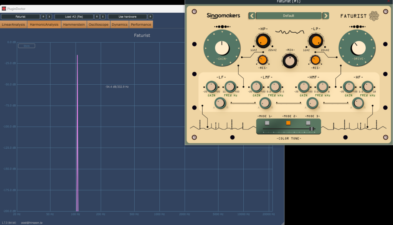The width and height of the screenshot is (393, 225).
Task: Go to next preset in Faturist
Action: coord(325,16)
